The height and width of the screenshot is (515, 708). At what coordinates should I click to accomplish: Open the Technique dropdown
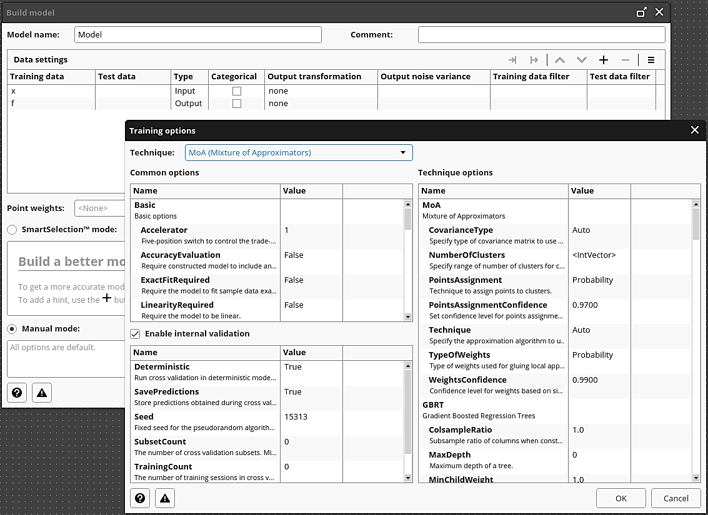(x=299, y=152)
